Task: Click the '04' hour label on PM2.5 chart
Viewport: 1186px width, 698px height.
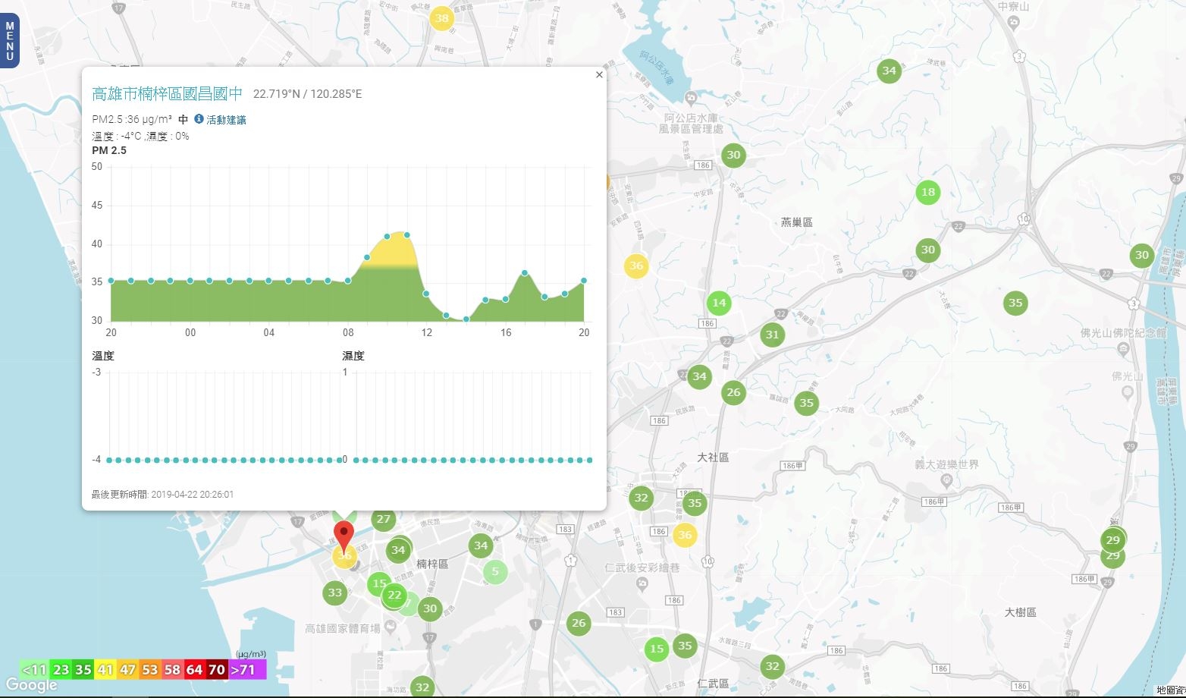Action: [269, 332]
